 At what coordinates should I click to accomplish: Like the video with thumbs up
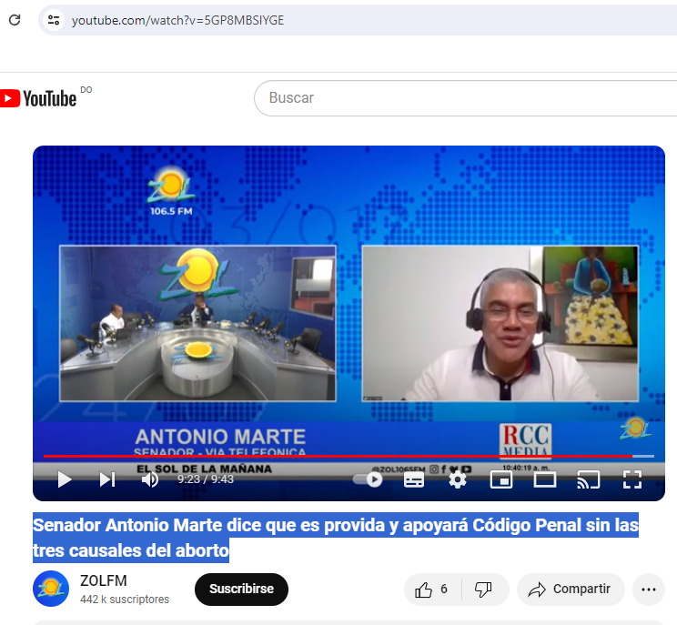431,590
